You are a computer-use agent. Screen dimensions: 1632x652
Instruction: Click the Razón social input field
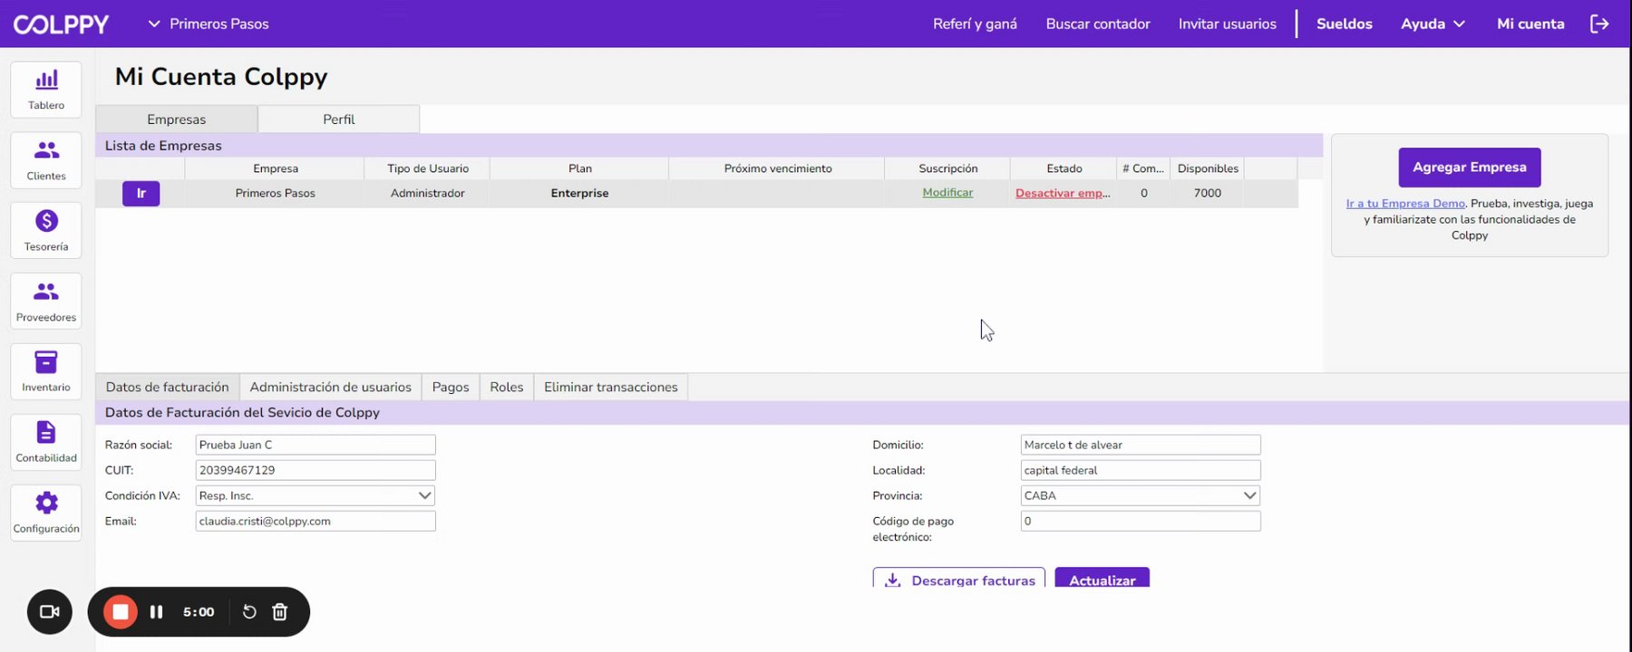pyautogui.click(x=316, y=445)
